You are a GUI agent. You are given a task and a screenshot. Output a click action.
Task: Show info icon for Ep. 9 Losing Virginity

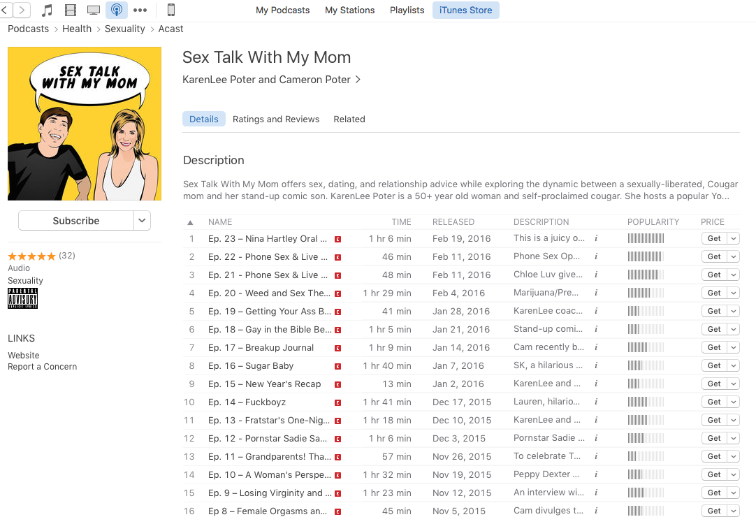coord(596,493)
